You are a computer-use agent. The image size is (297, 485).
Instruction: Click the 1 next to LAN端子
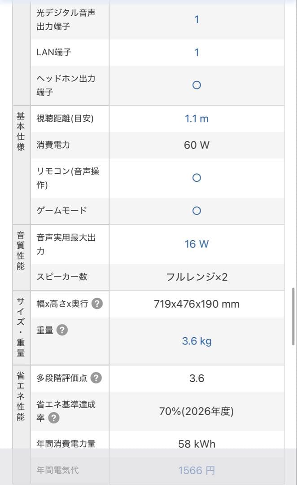(196, 52)
